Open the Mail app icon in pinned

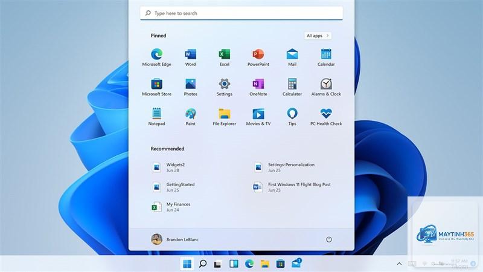(x=292, y=57)
